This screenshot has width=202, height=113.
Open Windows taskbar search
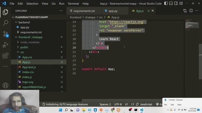point(66,110)
